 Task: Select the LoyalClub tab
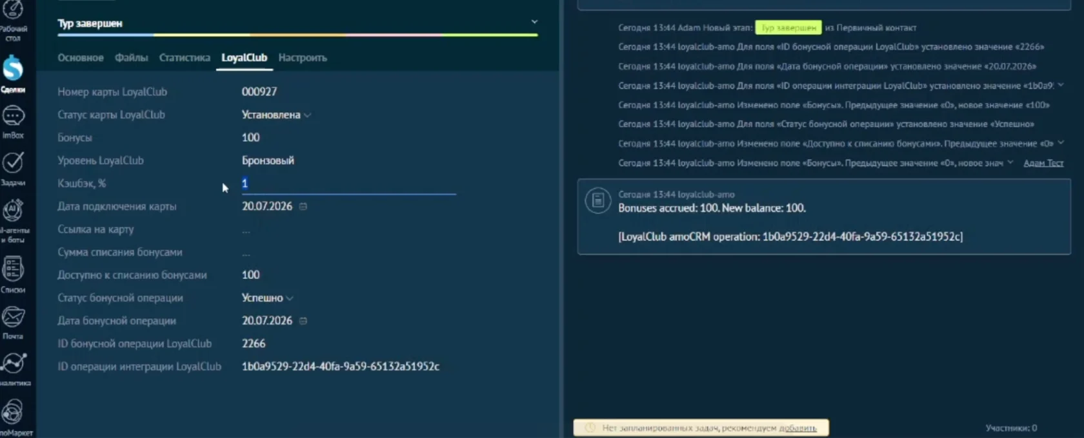pos(244,58)
